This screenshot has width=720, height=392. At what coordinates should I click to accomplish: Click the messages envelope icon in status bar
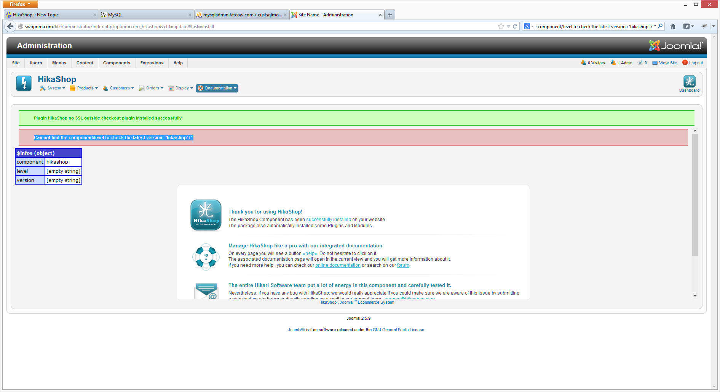click(x=640, y=63)
